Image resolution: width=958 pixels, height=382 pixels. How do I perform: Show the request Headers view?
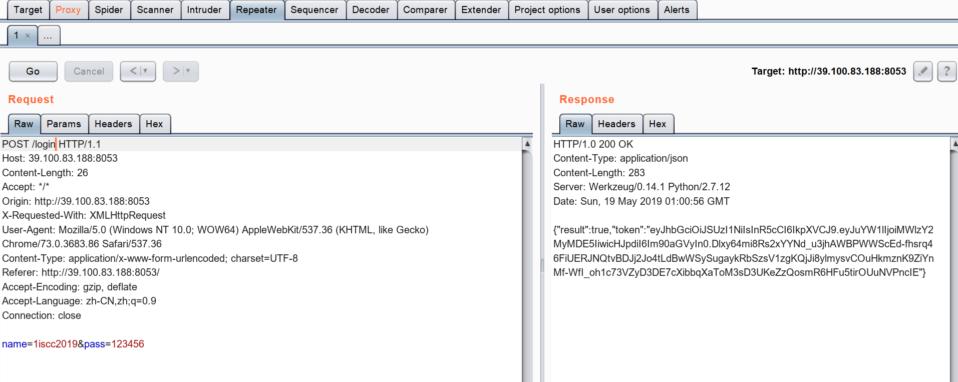[x=114, y=124]
